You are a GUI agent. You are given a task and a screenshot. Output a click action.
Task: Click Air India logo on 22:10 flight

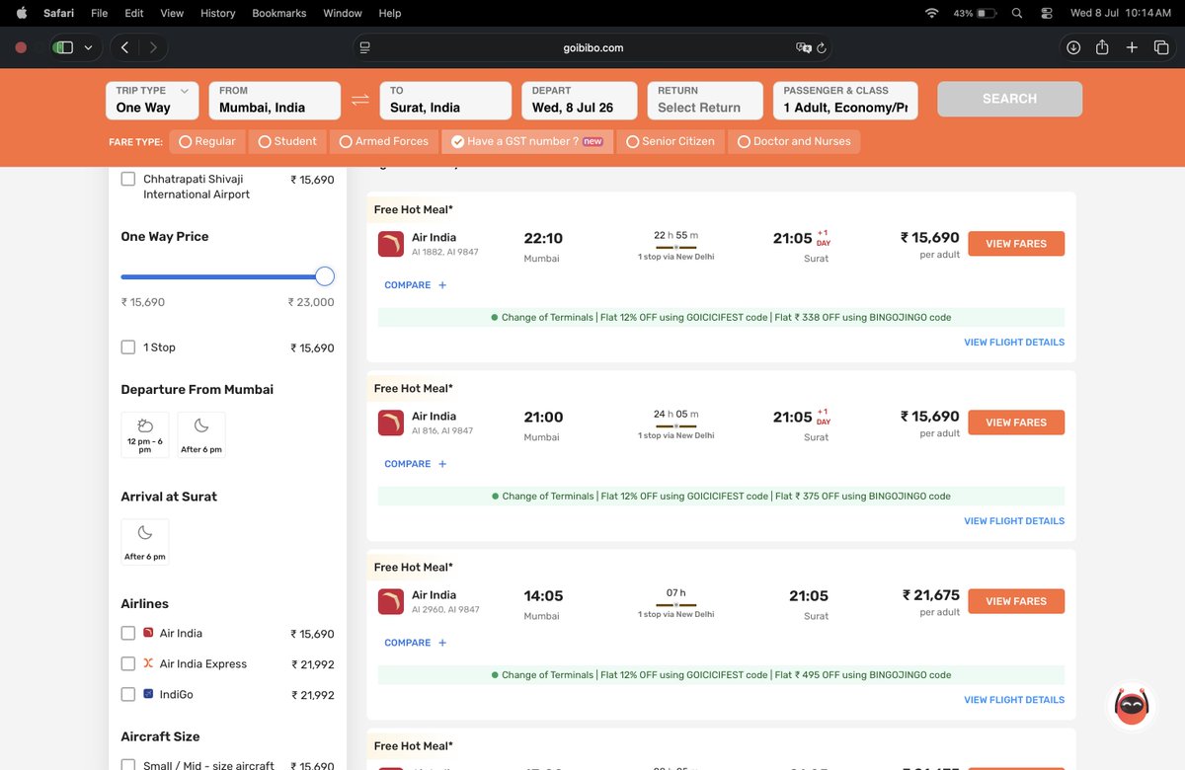[391, 244]
